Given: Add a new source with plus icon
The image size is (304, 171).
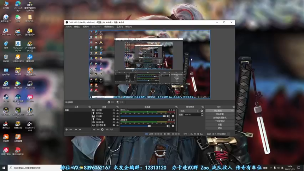Looking at the screenshot, I should [94, 130].
